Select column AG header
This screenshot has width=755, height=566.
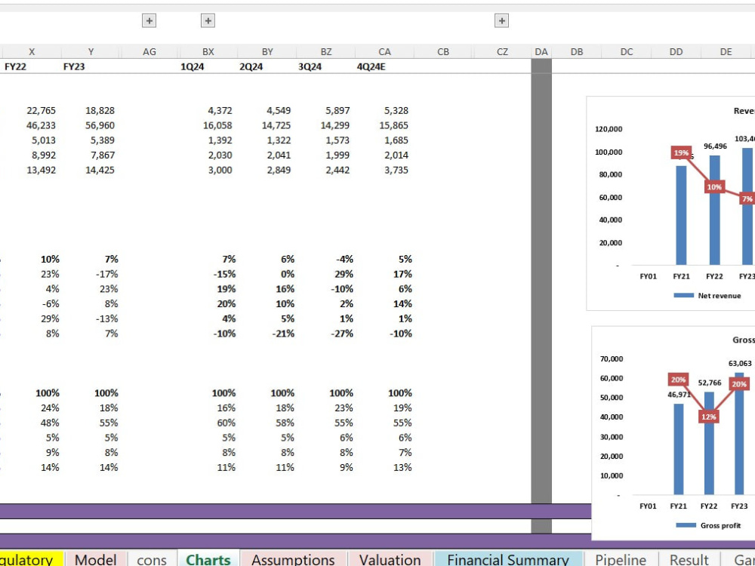(149, 51)
